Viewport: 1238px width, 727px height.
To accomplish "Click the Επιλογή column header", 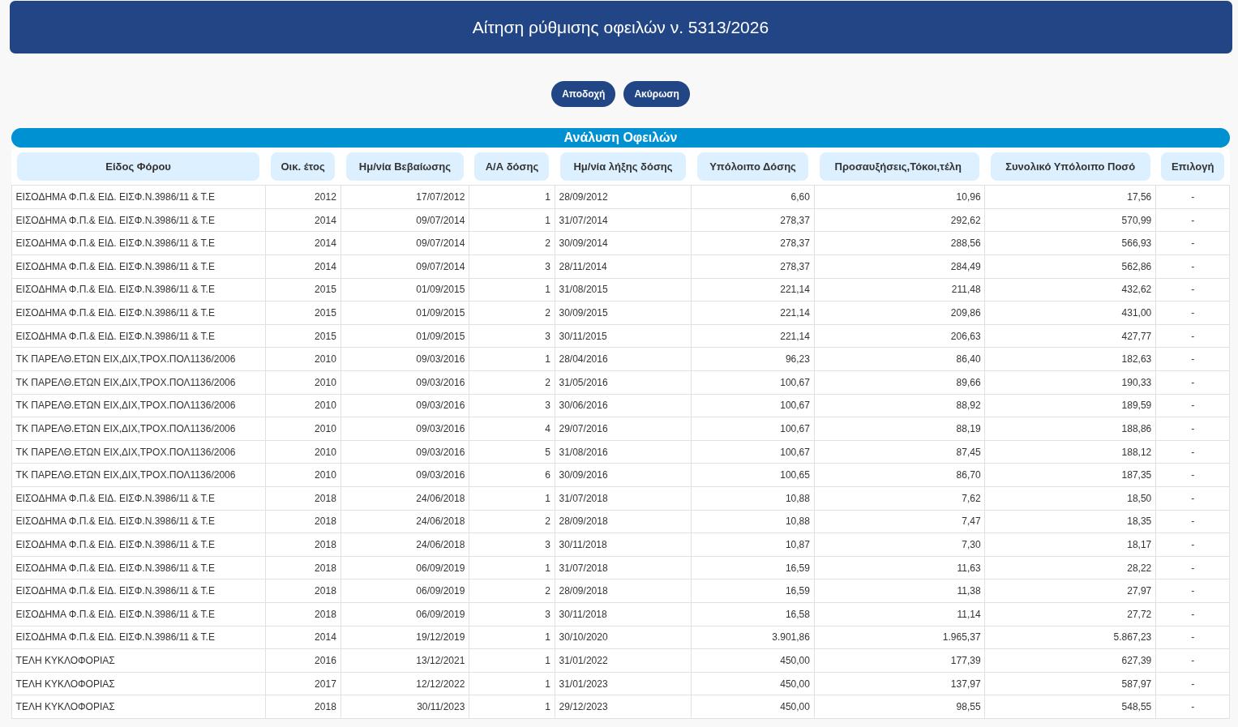I will click(1193, 166).
